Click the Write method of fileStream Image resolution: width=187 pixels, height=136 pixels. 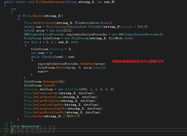coord(61,68)
